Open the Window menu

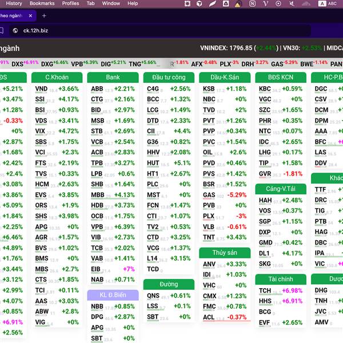click(x=111, y=3)
